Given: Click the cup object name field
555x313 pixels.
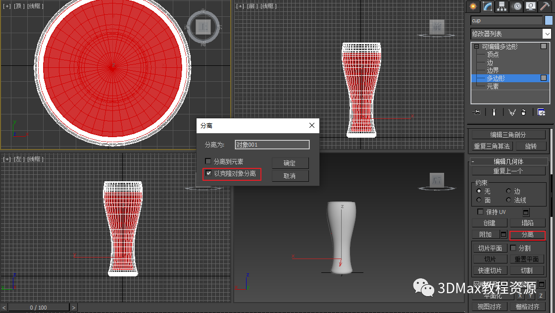Looking at the screenshot, I should [x=507, y=20].
